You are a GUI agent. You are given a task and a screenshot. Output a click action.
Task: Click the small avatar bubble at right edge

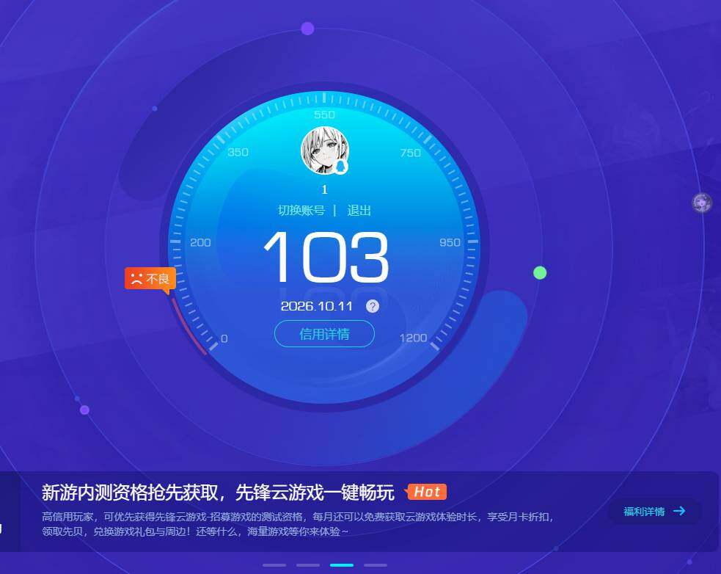pos(702,202)
